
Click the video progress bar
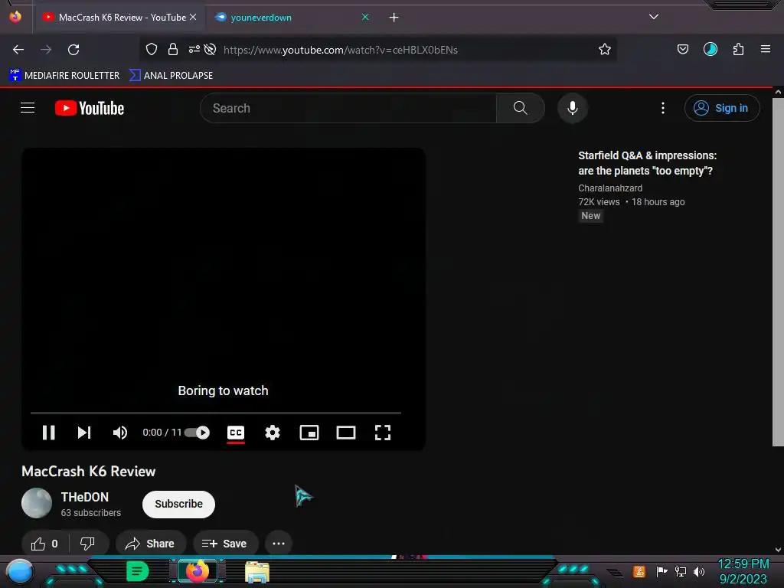tap(215, 413)
